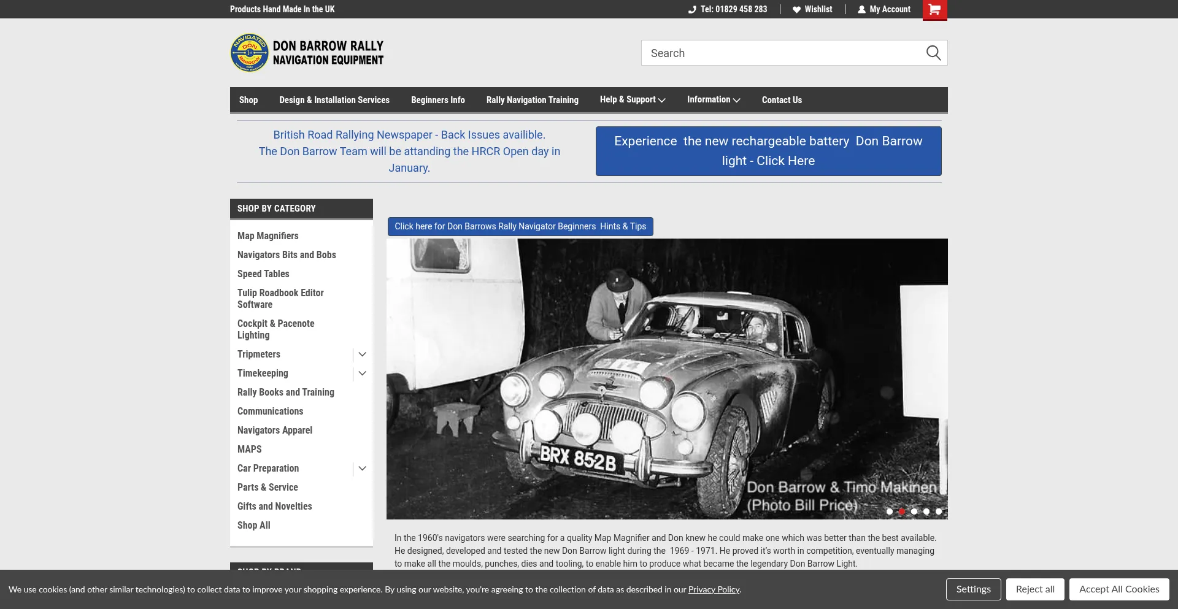Screen dimensions: 1178x609
Task: Select the active red carousel dot
Action: pos(902,511)
